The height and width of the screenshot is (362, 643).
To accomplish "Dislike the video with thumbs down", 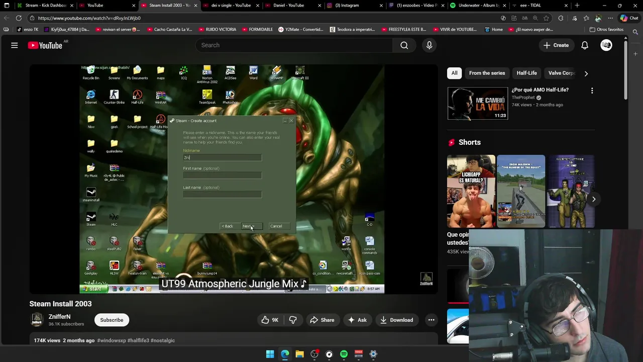I will (x=293, y=320).
